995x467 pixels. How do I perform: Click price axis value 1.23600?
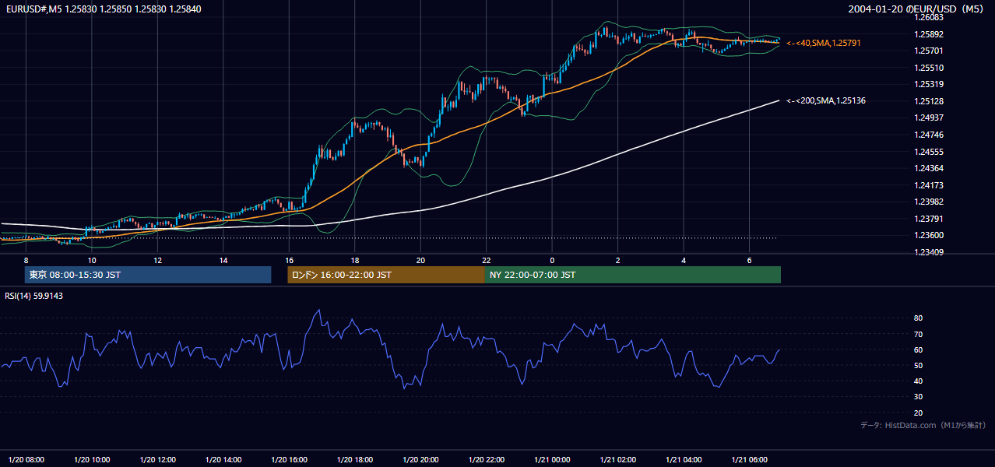928,235
